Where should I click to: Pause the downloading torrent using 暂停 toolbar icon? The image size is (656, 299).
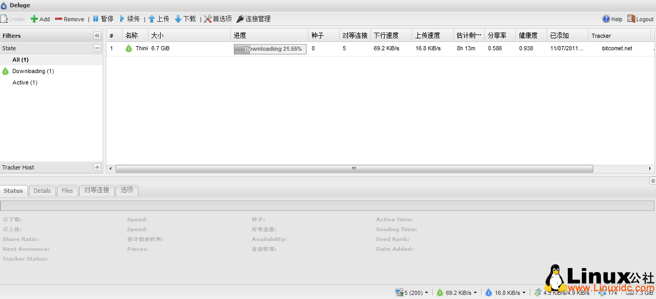103,19
